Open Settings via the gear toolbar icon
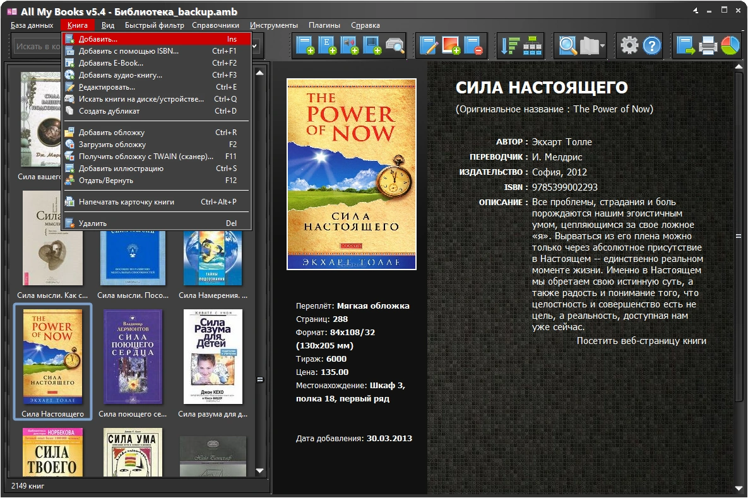Image resolution: width=748 pixels, height=498 pixels. 629,46
